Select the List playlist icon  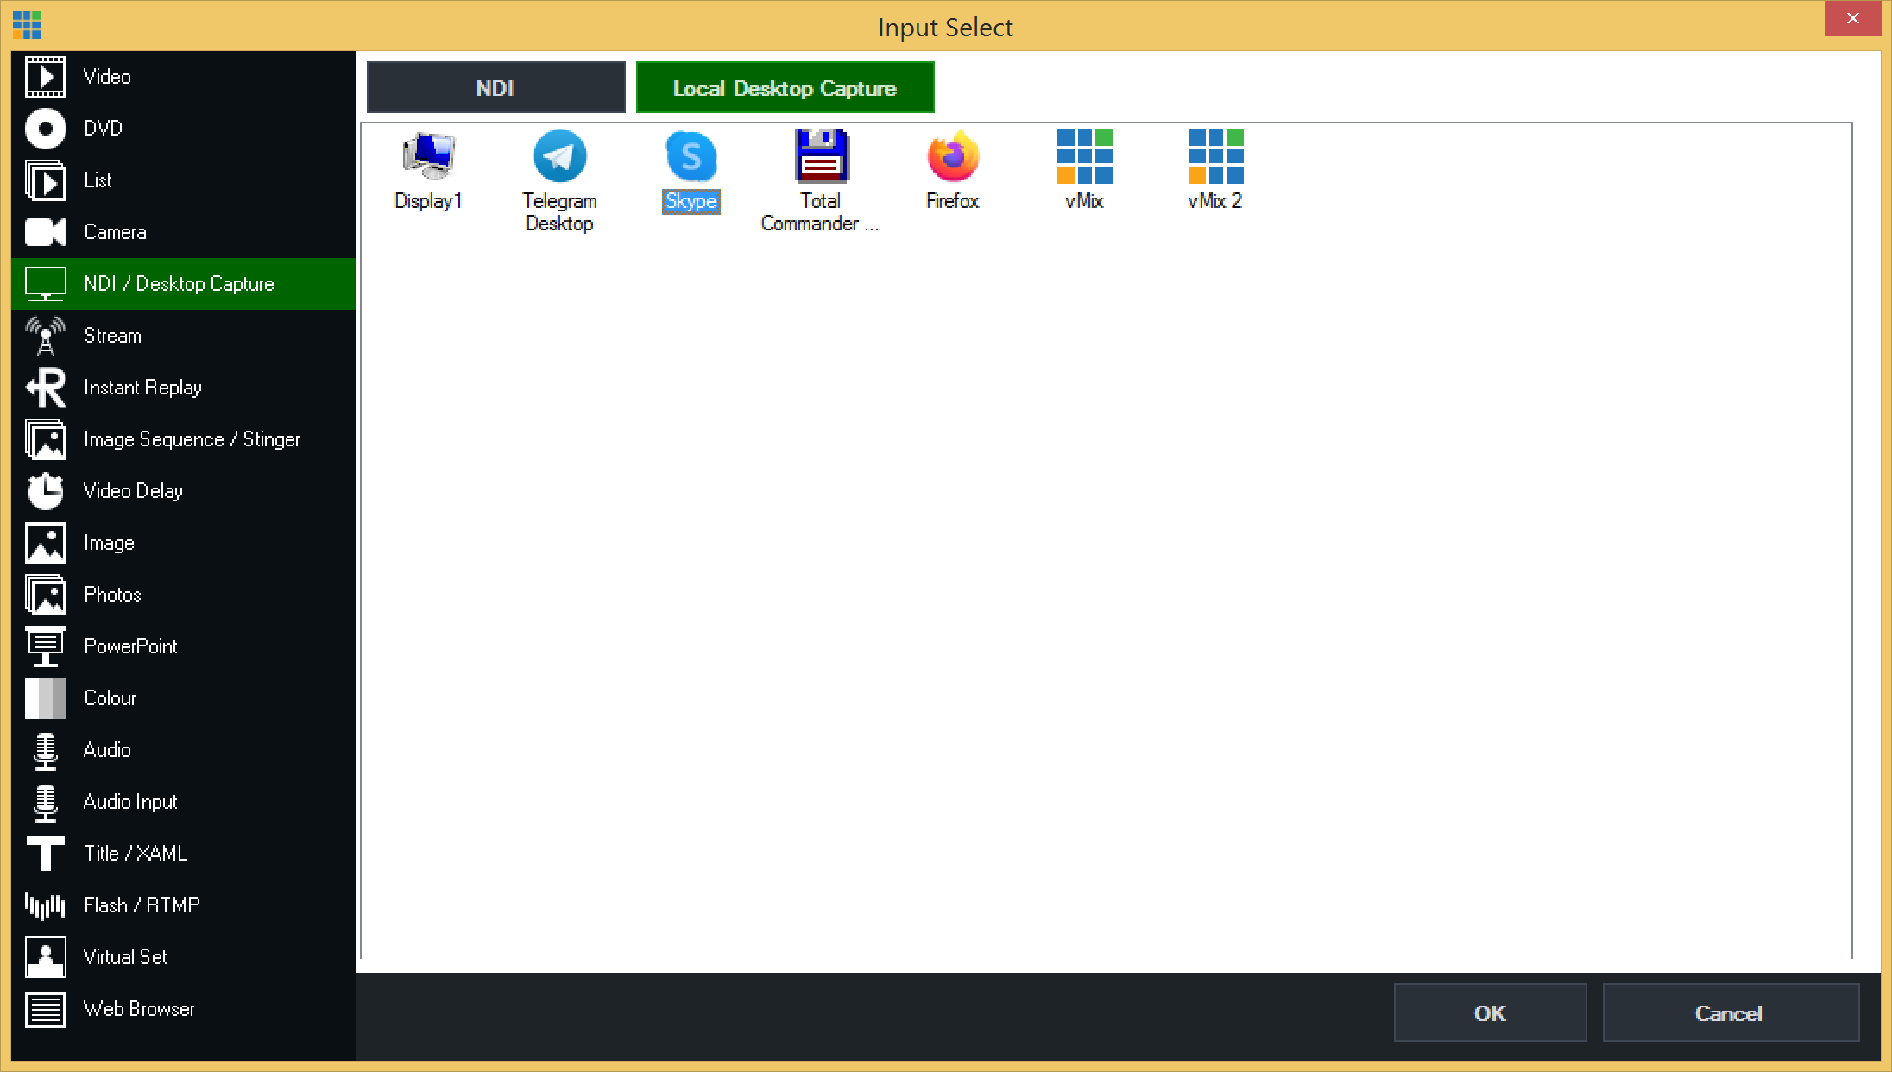coord(46,180)
